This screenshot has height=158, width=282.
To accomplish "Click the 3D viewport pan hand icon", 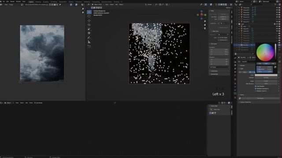I will 205,25.
